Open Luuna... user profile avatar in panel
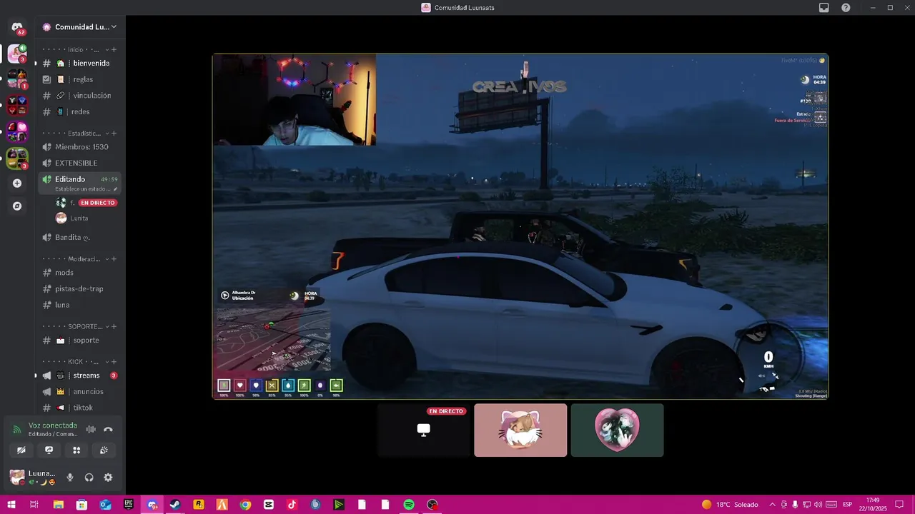915x514 pixels. tap(17, 477)
